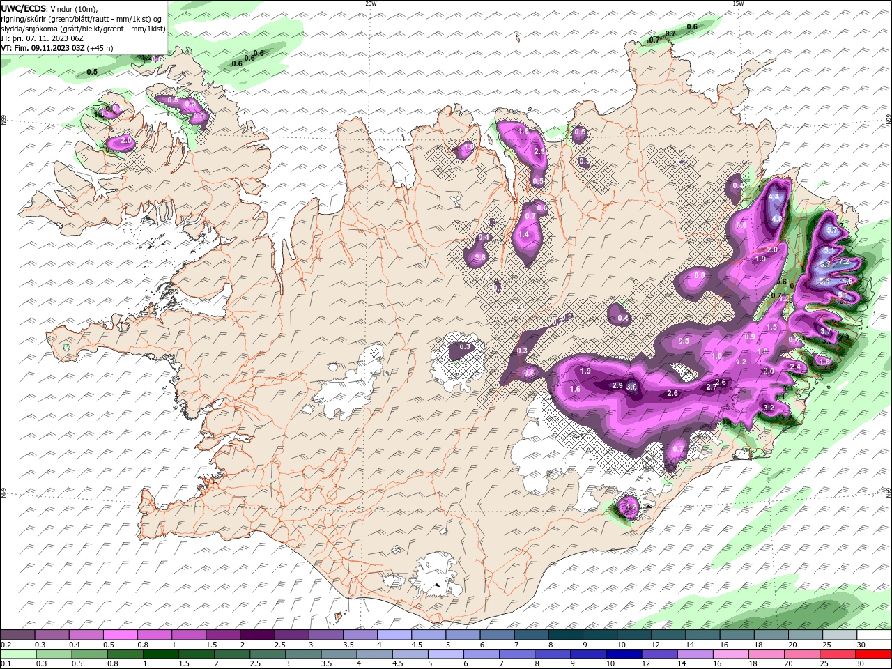Click the UWC/ECDS title text
892x669 pixels.
point(24,8)
